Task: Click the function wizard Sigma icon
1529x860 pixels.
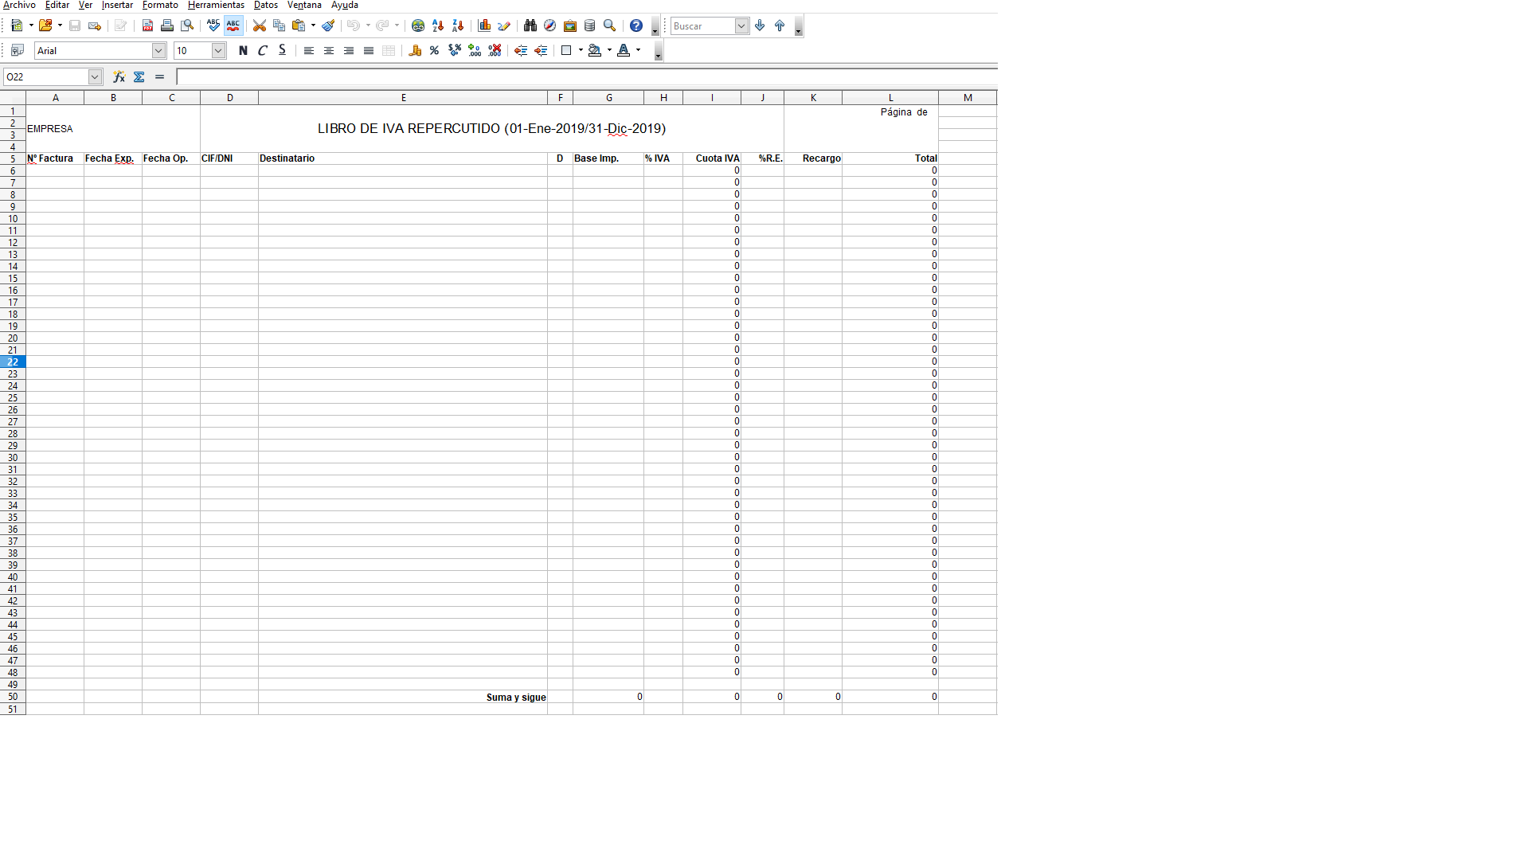Action: pyautogui.click(x=139, y=76)
